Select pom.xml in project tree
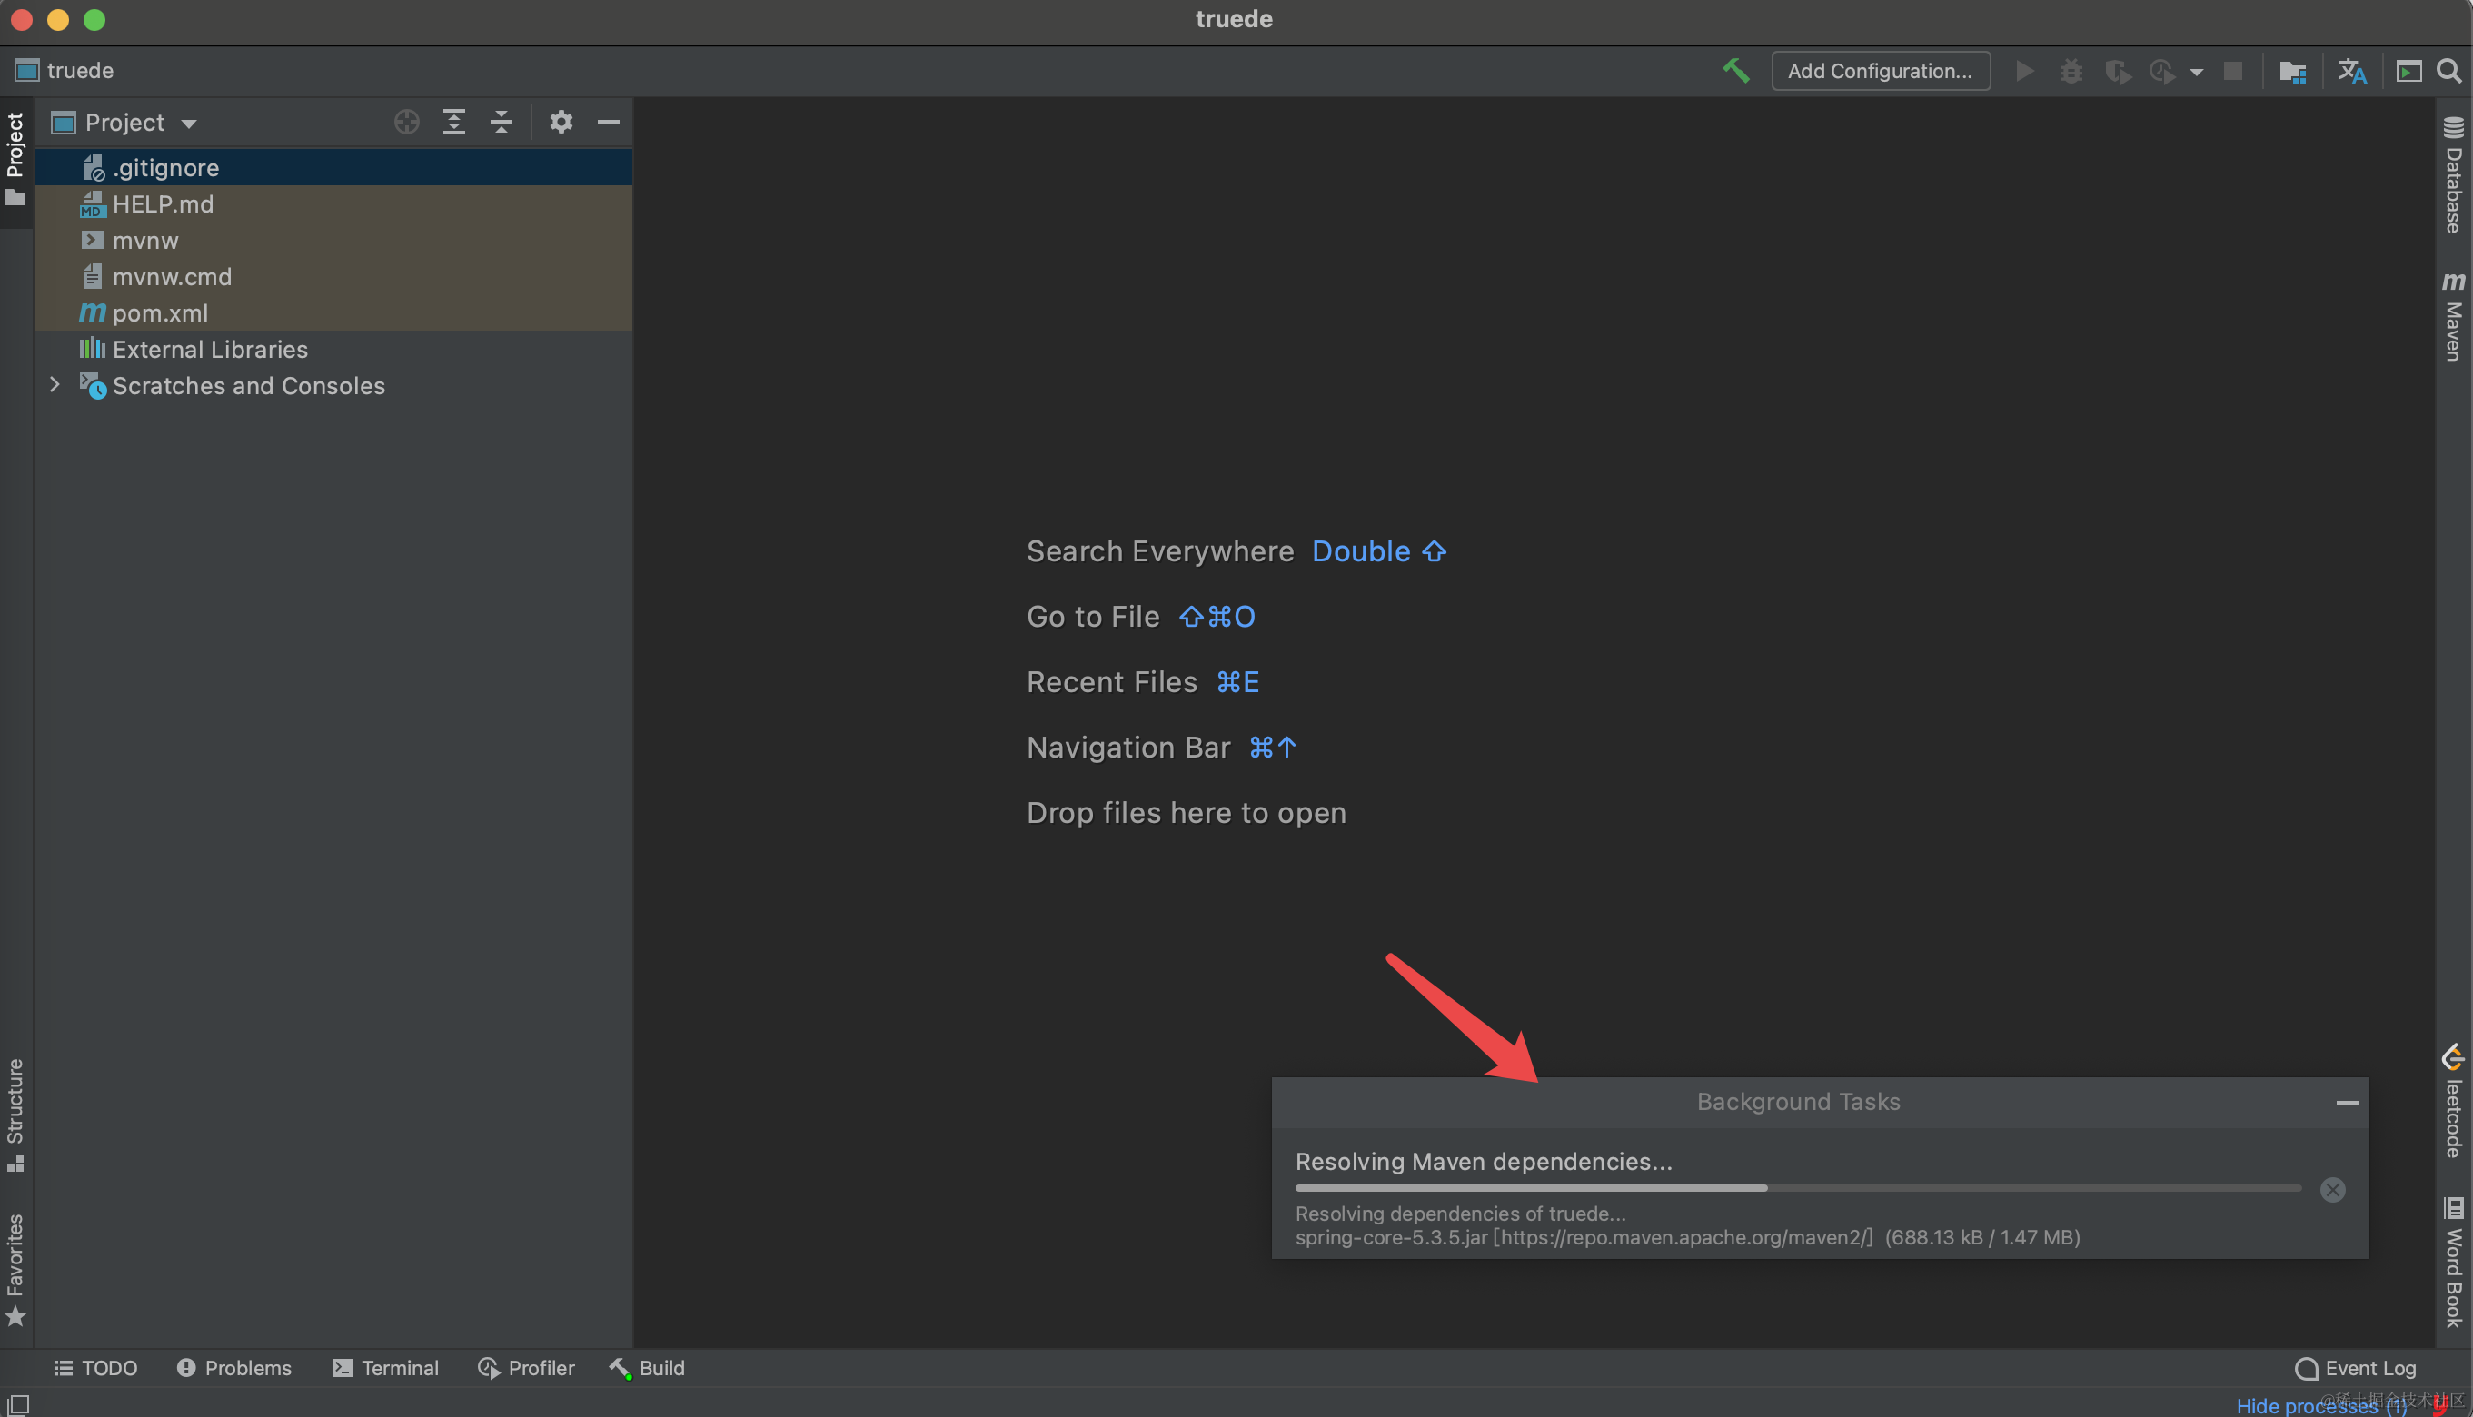The image size is (2473, 1417). (160, 313)
